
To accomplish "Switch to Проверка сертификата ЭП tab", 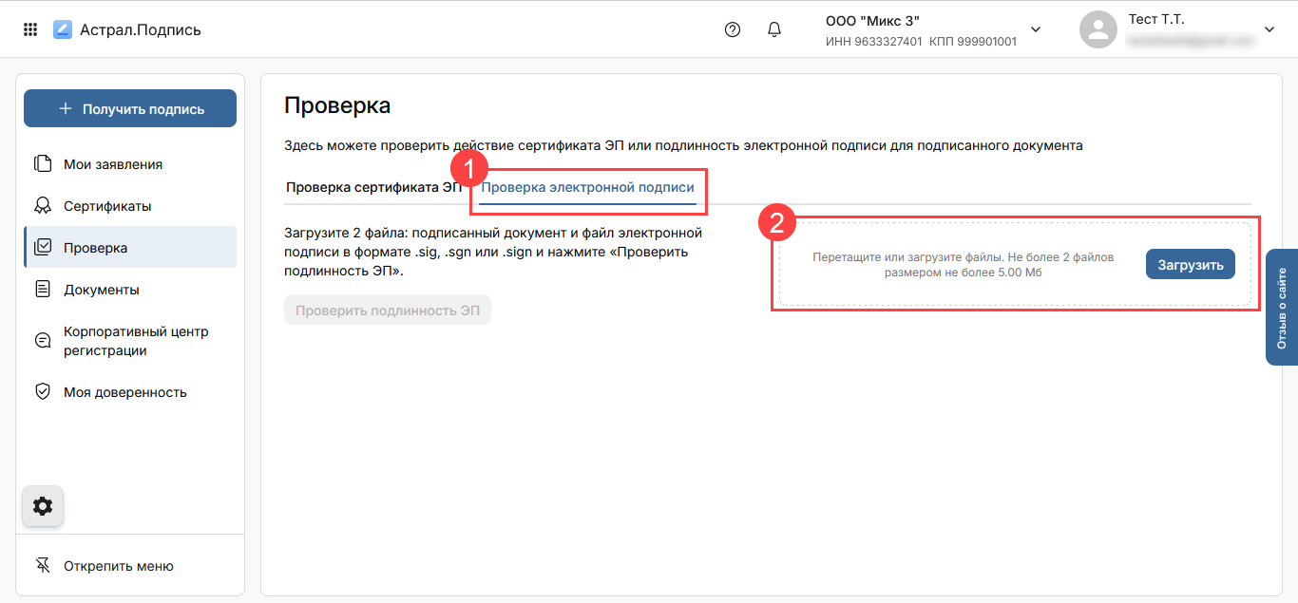I will click(372, 188).
